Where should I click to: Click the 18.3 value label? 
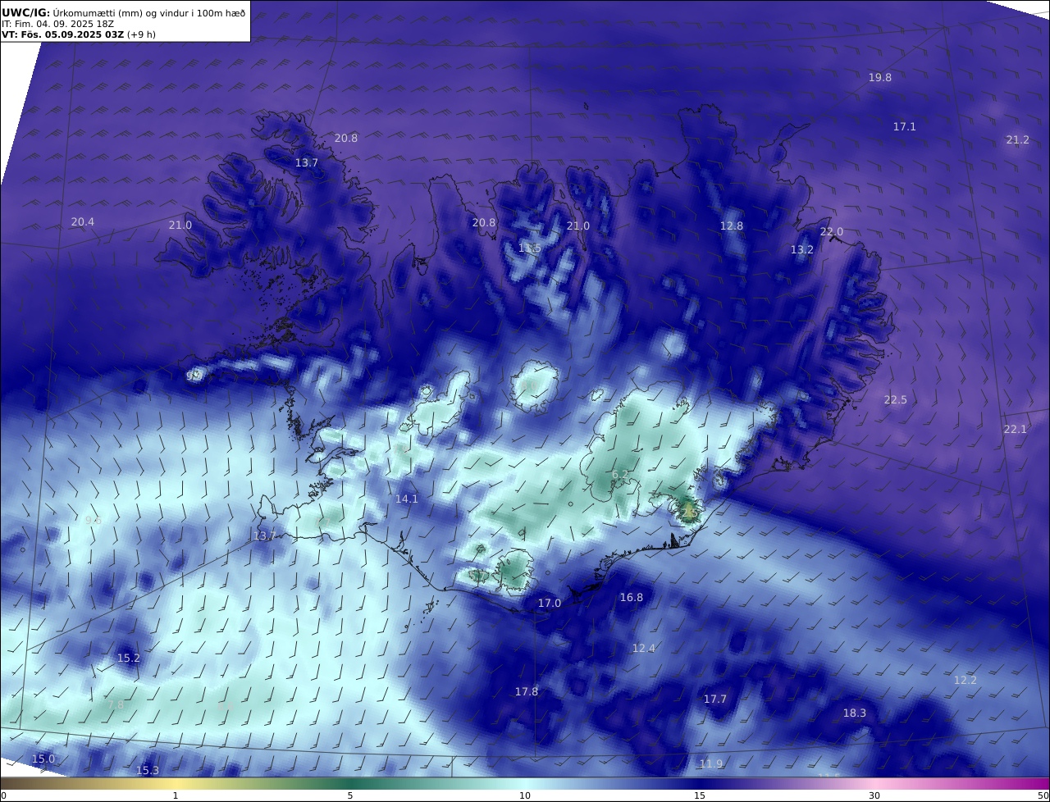tap(855, 713)
